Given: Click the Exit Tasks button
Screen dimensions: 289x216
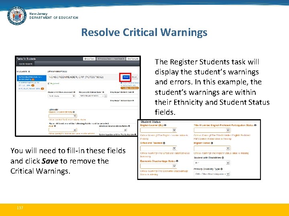Looking at the screenshot, I should point(133,59).
